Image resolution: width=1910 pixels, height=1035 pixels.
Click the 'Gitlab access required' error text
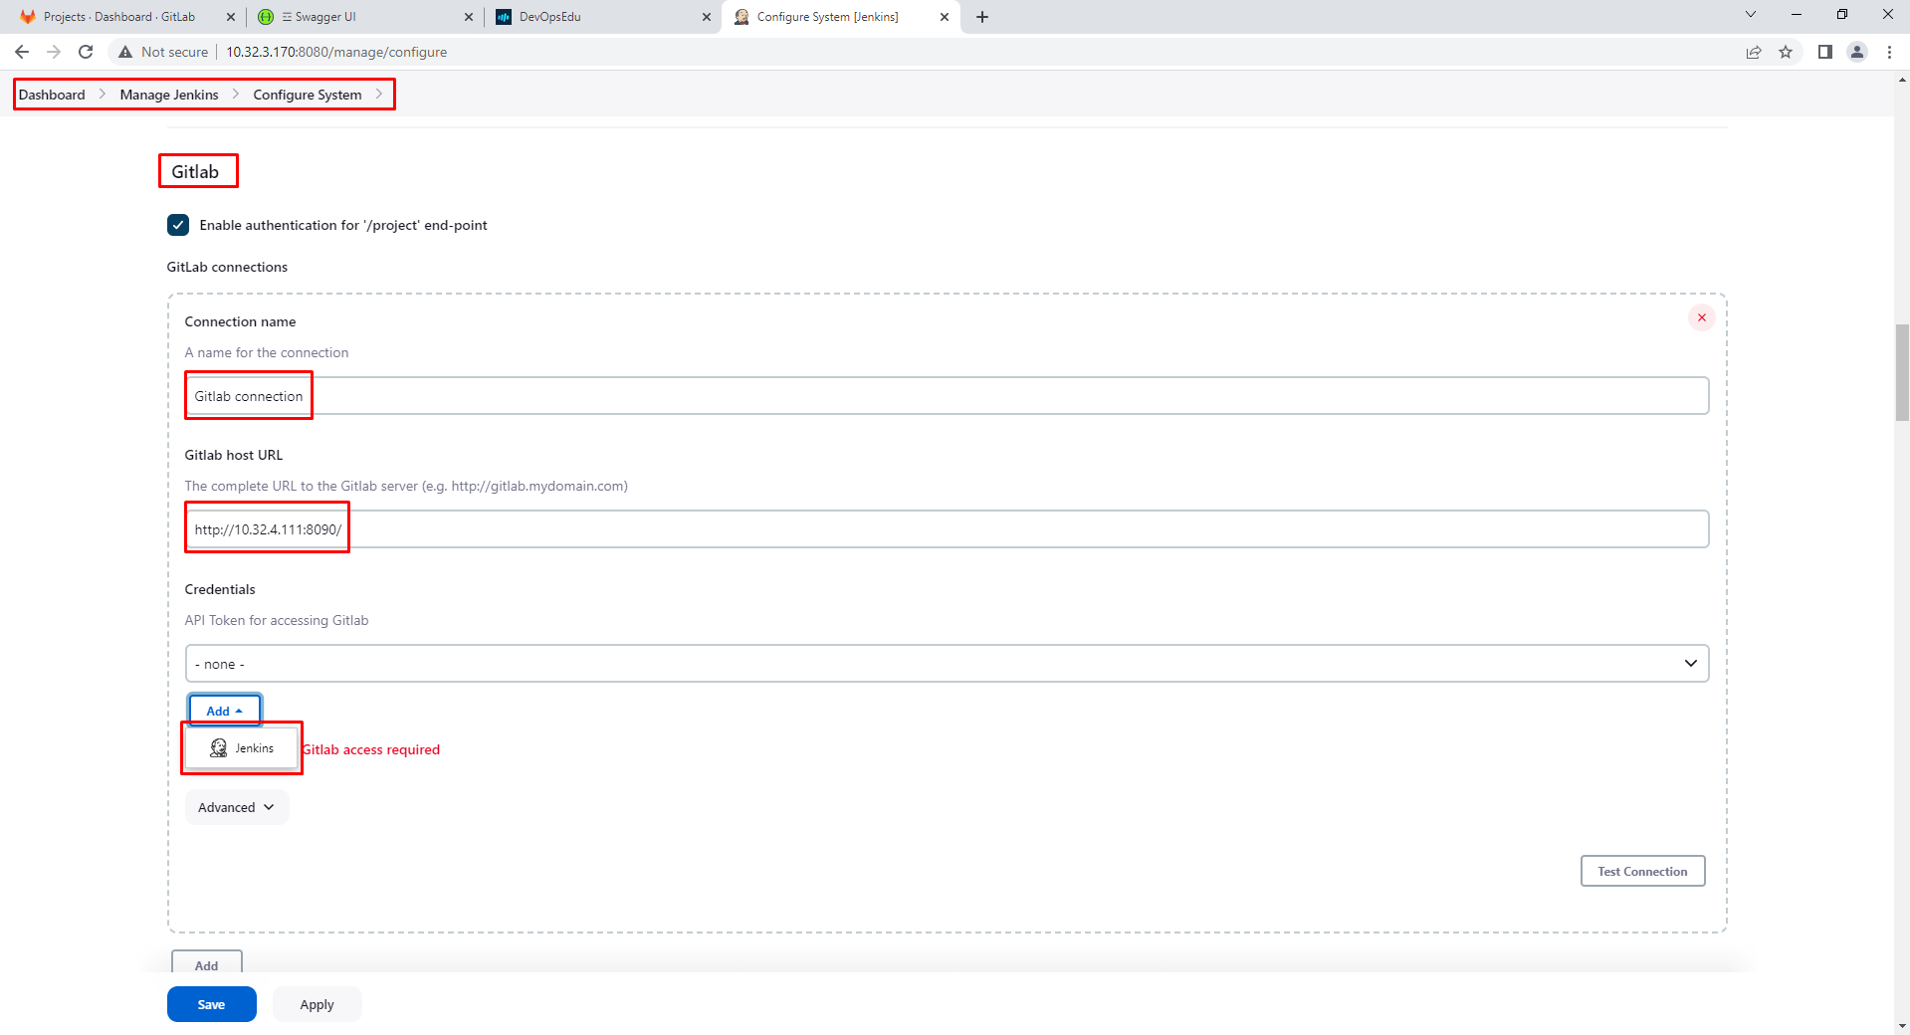371,749
